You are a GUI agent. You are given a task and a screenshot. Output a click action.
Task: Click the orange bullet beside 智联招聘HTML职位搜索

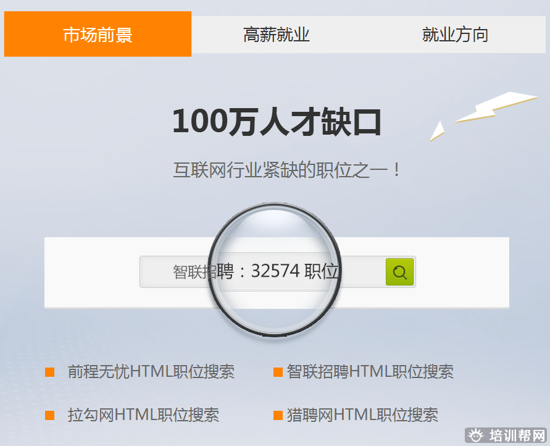coord(278,372)
